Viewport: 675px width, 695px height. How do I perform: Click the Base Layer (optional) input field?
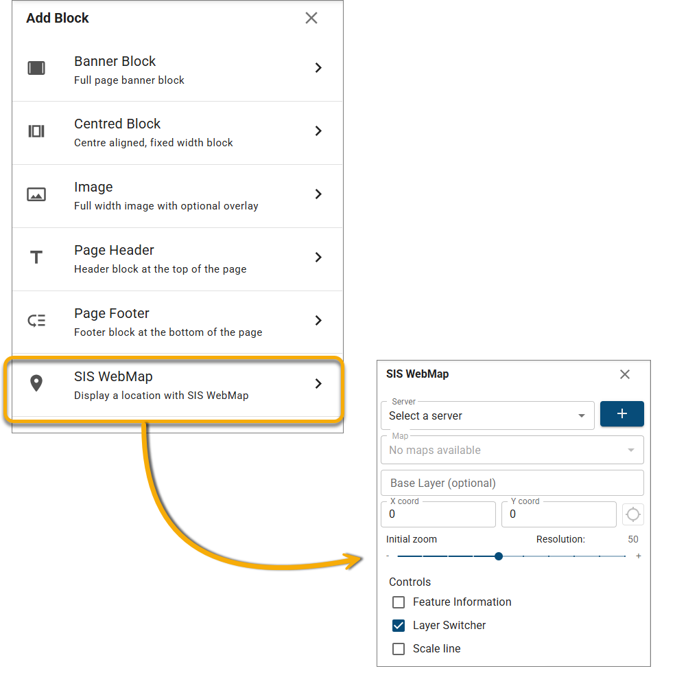512,483
